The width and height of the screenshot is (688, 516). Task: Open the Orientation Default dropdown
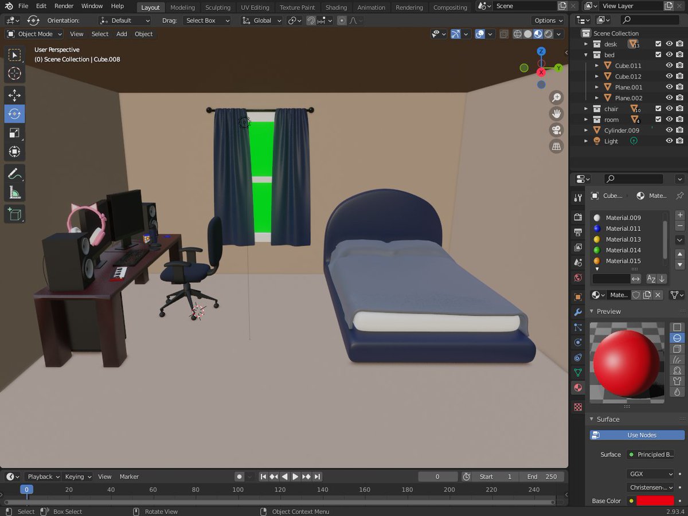pos(124,20)
